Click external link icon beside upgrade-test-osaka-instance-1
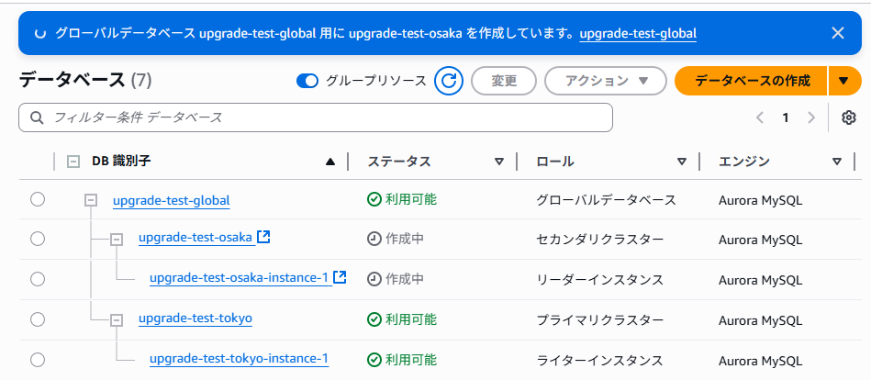 click(341, 276)
